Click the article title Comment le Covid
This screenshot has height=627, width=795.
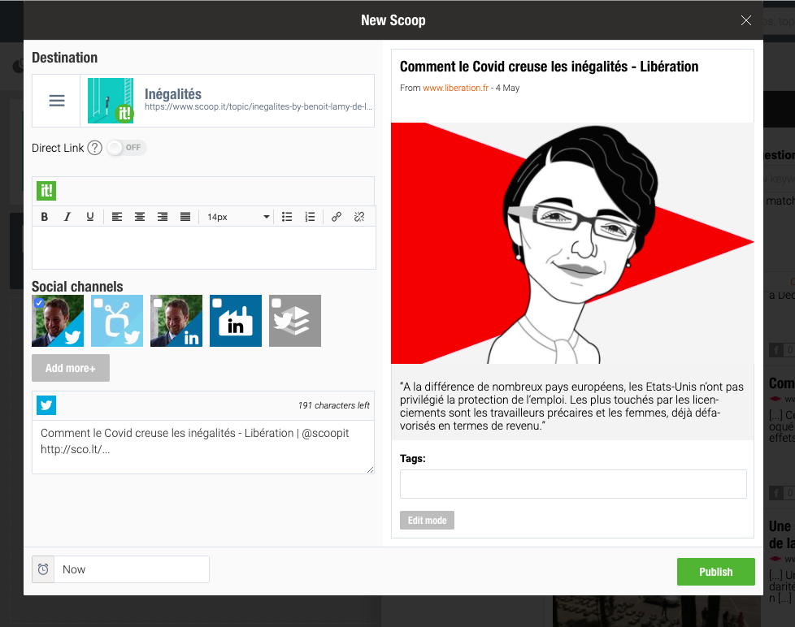[549, 67]
